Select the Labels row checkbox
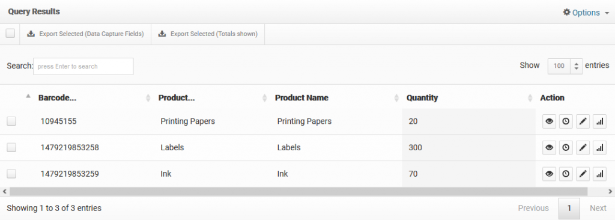 pos(11,148)
